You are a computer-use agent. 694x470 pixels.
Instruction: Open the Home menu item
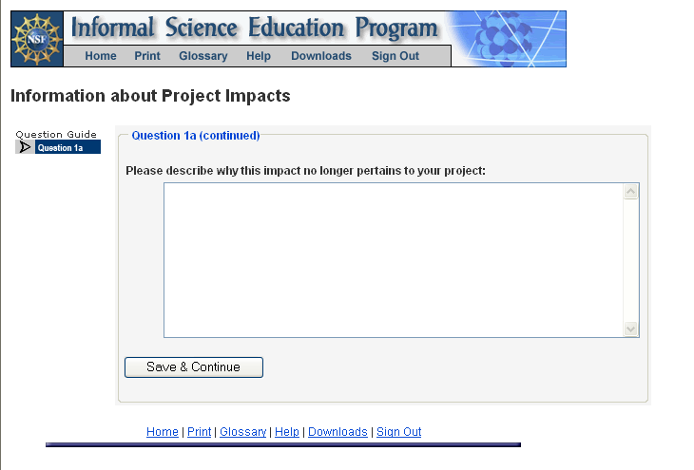pyautogui.click(x=101, y=56)
